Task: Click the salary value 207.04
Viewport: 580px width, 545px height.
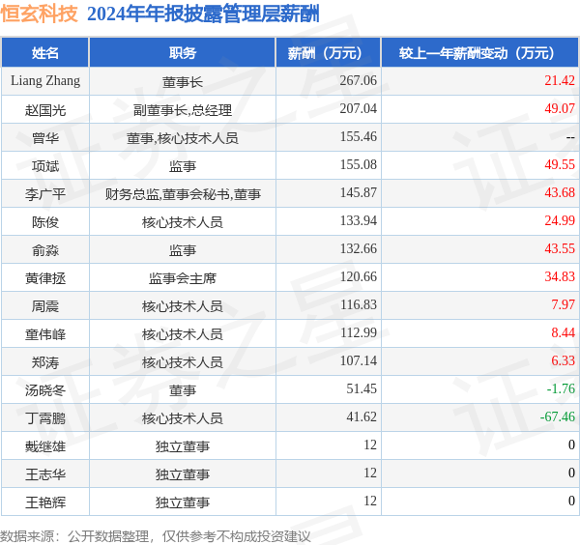Action: coord(359,108)
